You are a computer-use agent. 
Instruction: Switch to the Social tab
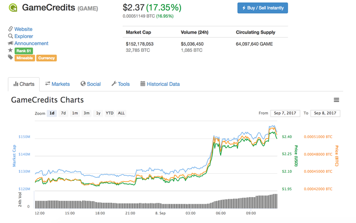pos(91,84)
